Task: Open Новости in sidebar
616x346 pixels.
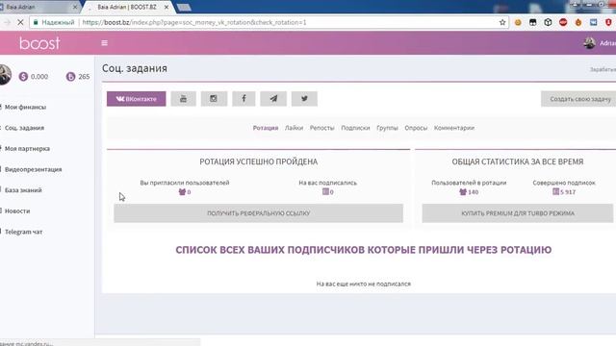Action: 17,211
